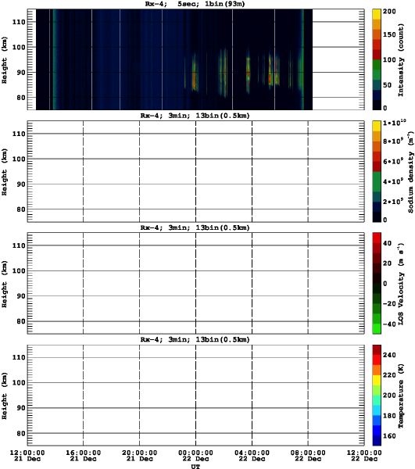This screenshot has width=415, height=469.
Task: Click the '110' height tick in the intensity panel
Action: (19, 22)
